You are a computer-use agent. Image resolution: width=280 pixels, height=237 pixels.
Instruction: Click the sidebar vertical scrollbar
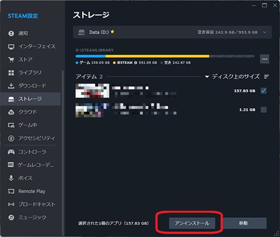click(63, 153)
